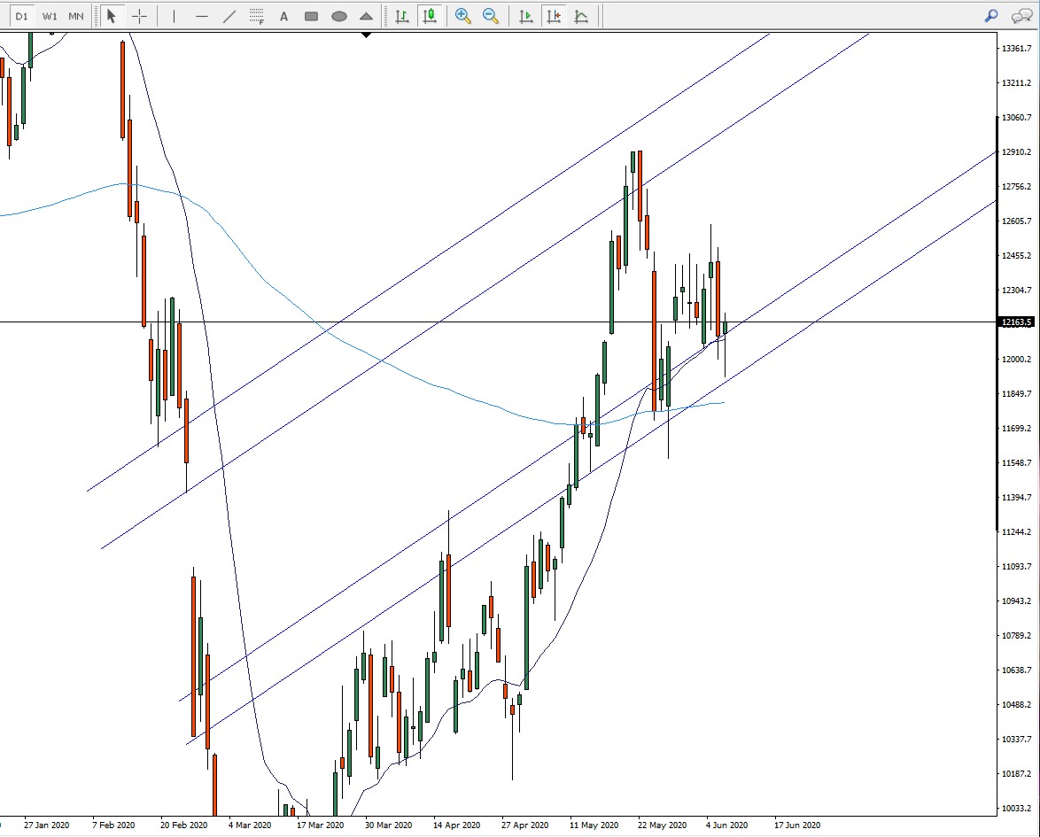The width and height of the screenshot is (1040, 837).
Task: Switch chart to W1 weekly timeframe
Action: coord(50,16)
